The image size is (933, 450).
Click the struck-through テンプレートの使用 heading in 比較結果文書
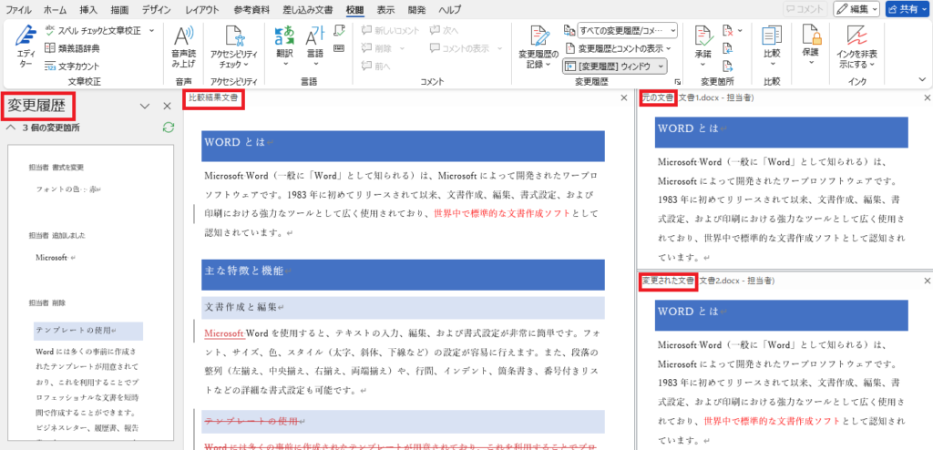click(251, 422)
